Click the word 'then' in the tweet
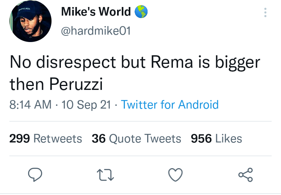 26,84
